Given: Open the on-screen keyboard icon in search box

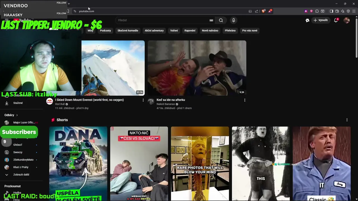Looking at the screenshot, I should pyautogui.click(x=211, y=20).
